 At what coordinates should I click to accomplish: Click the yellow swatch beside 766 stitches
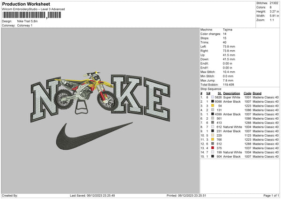pos(213,139)
